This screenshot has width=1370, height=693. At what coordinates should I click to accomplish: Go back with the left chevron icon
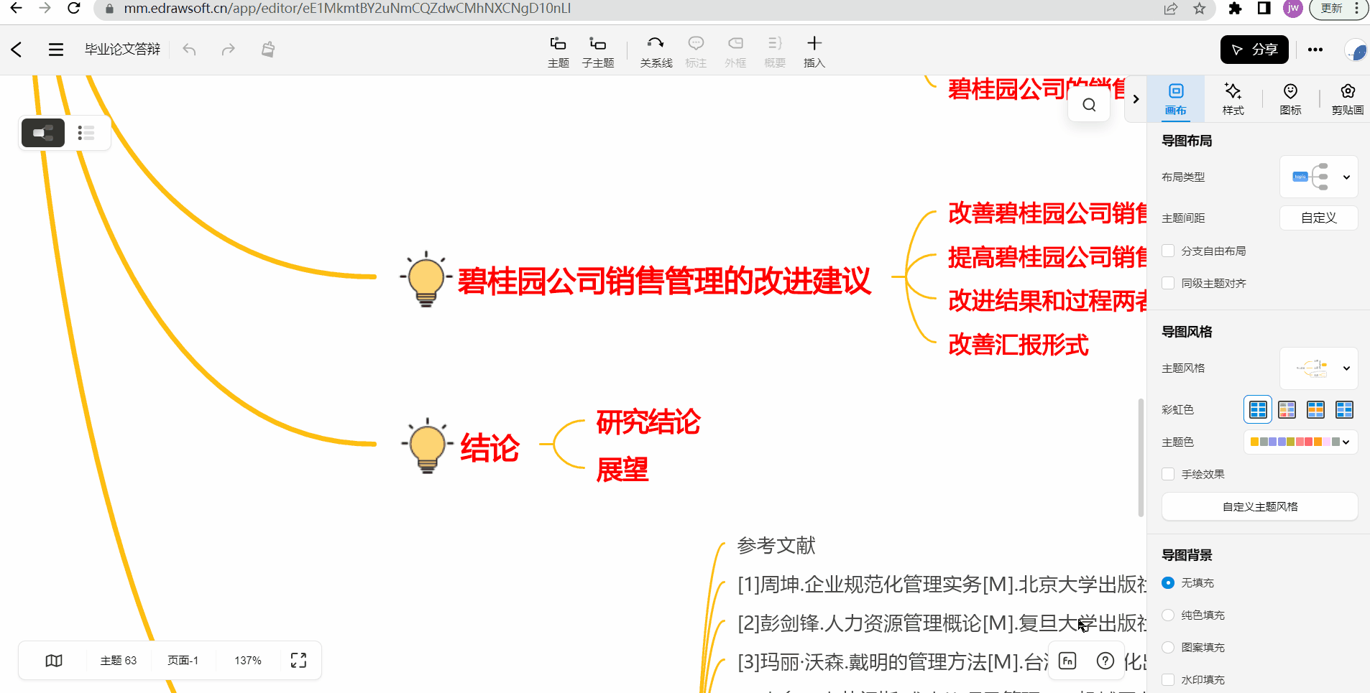point(17,50)
